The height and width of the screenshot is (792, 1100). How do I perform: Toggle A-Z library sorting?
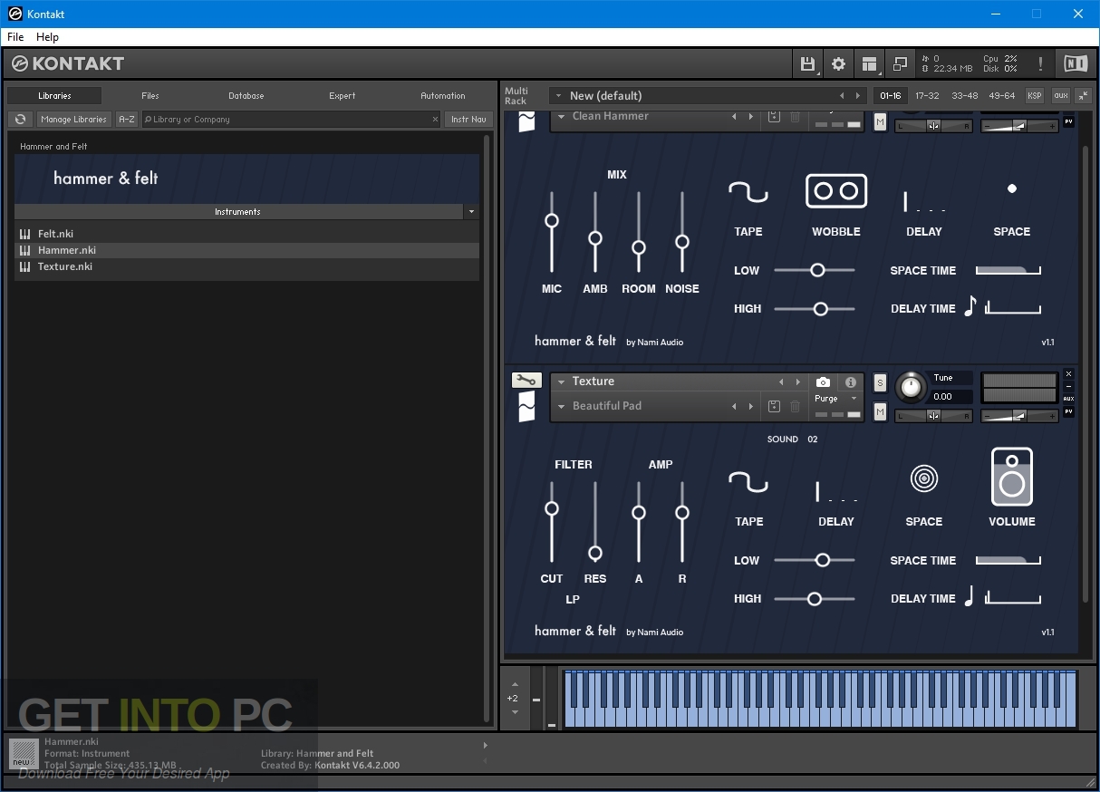click(127, 119)
